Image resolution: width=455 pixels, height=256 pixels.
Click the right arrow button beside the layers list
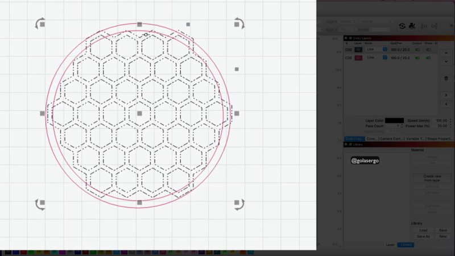click(x=446, y=95)
